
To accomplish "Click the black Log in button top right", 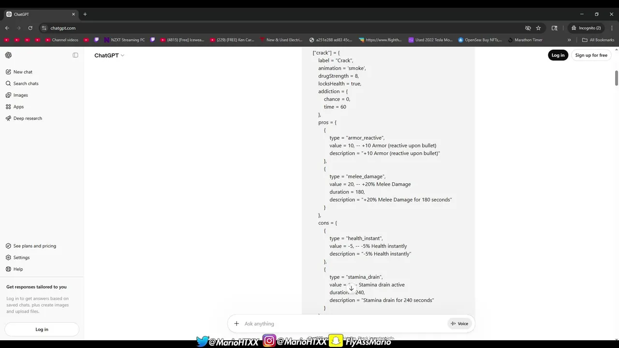I will coord(558,55).
